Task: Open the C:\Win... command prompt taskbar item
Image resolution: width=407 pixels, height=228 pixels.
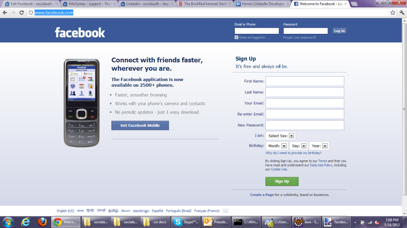Action: [x=246, y=222]
